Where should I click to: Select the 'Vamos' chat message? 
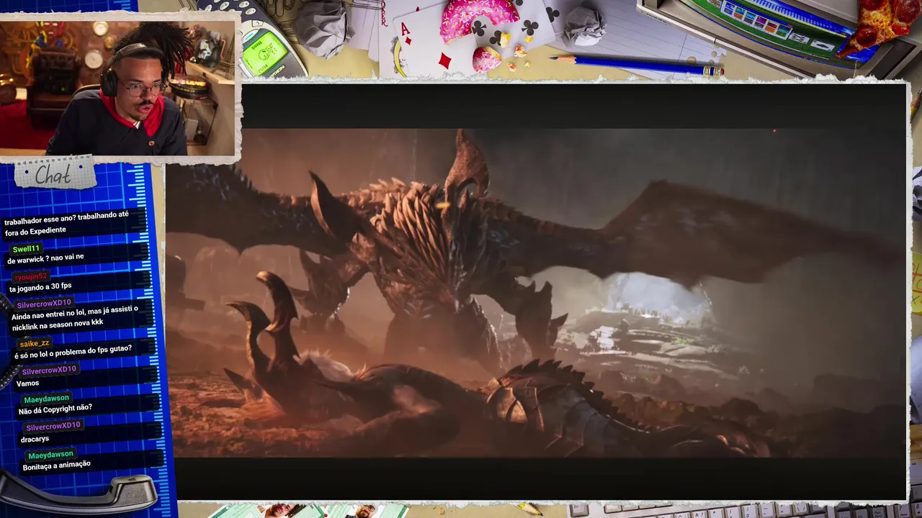[28, 383]
